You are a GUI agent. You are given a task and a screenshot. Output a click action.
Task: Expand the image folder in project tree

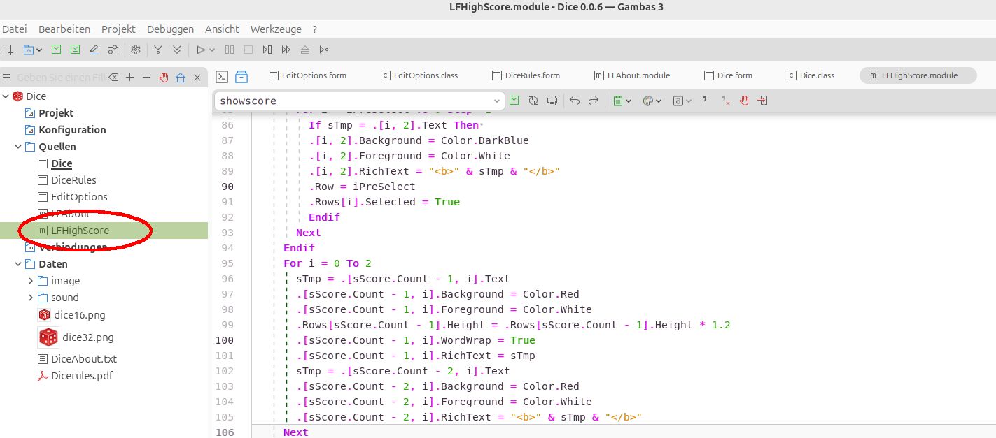click(x=31, y=281)
